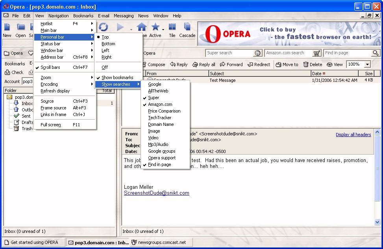Open the Display all headers link
383x249 pixels.
tap(353, 135)
